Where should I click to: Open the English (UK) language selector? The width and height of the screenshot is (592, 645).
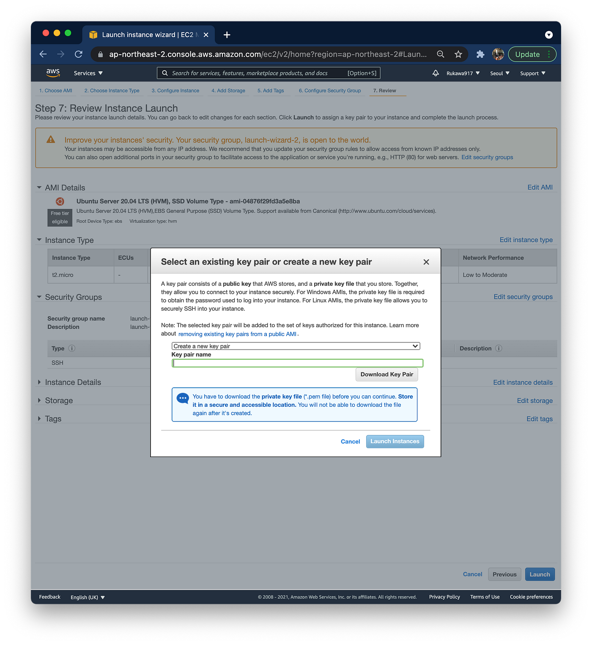[x=88, y=597]
